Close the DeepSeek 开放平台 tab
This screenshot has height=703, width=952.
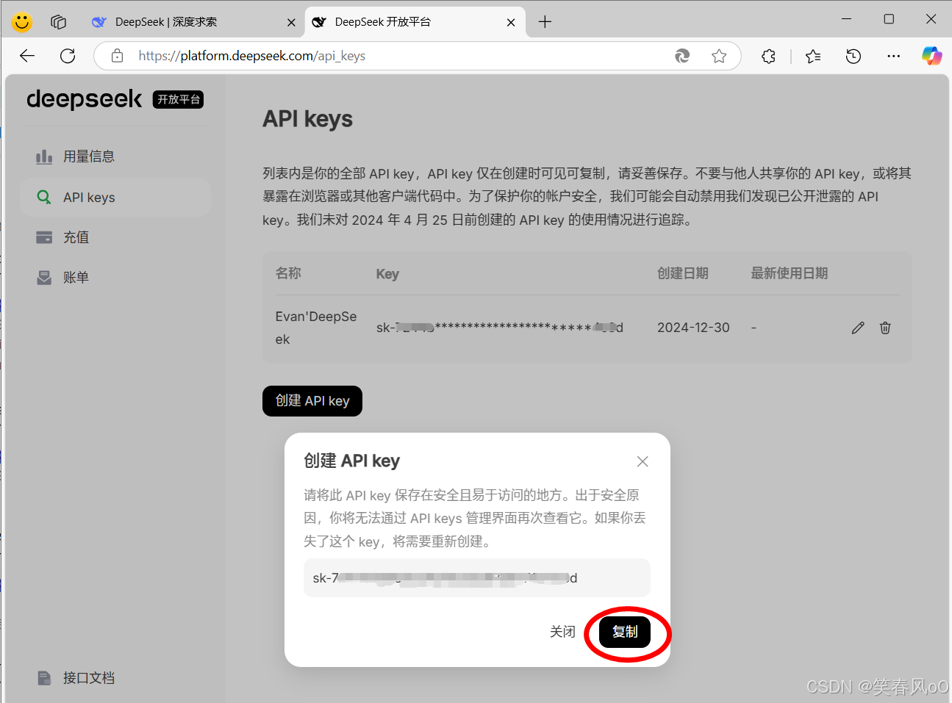click(511, 22)
